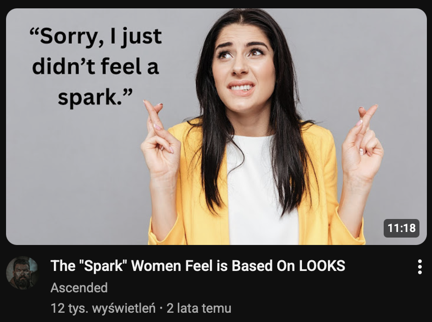Click "Based On" words in video title
432x322 pixels.
click(264, 266)
